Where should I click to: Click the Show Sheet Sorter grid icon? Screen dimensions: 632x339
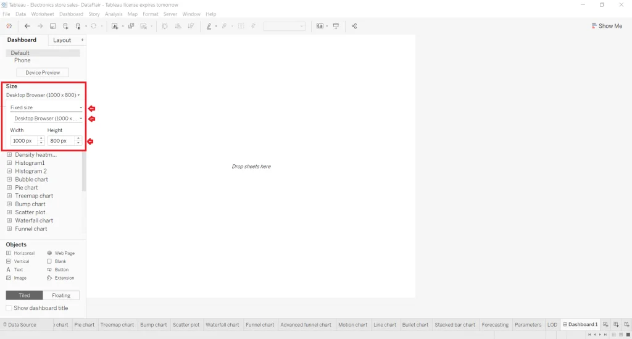coord(614,335)
